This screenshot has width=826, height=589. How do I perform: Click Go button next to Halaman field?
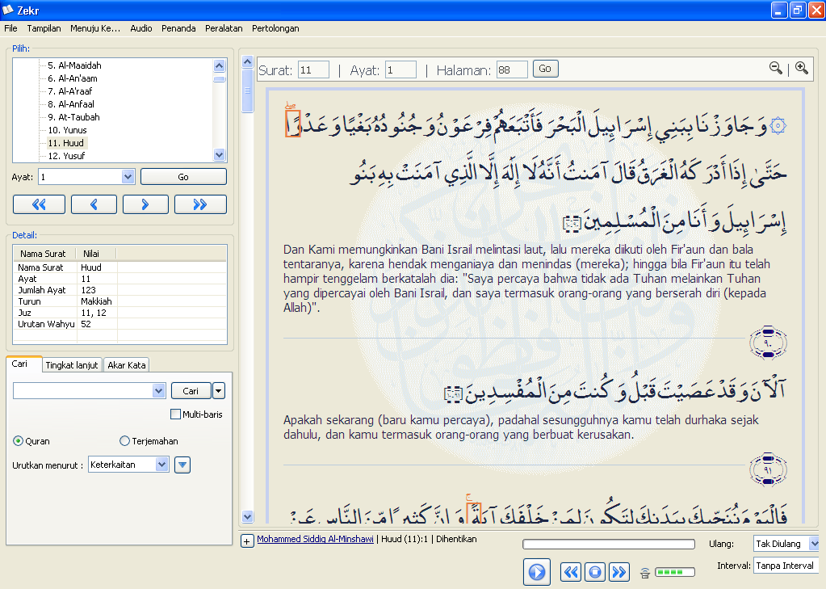point(545,69)
